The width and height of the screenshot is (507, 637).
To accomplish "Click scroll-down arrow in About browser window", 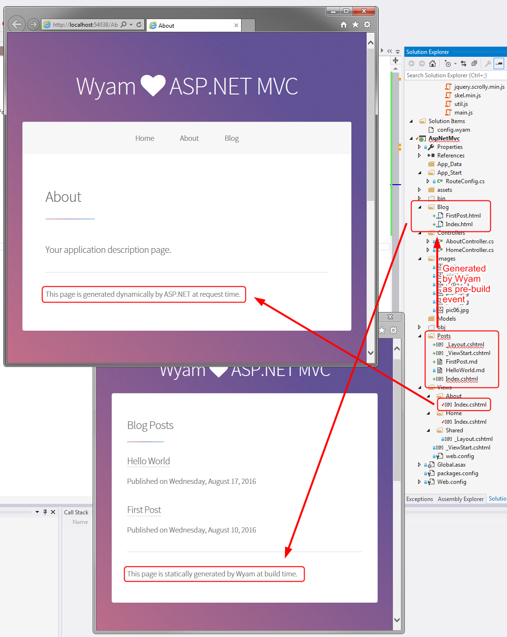I will pos(371,353).
